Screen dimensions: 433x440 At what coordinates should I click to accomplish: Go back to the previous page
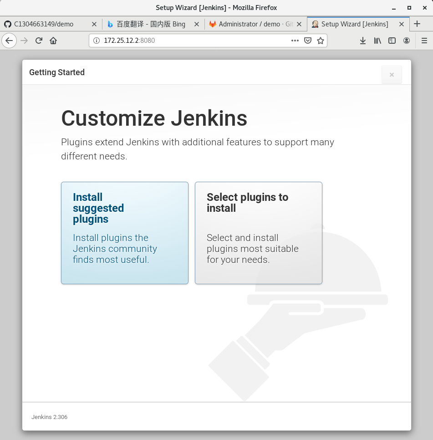[x=9, y=41]
